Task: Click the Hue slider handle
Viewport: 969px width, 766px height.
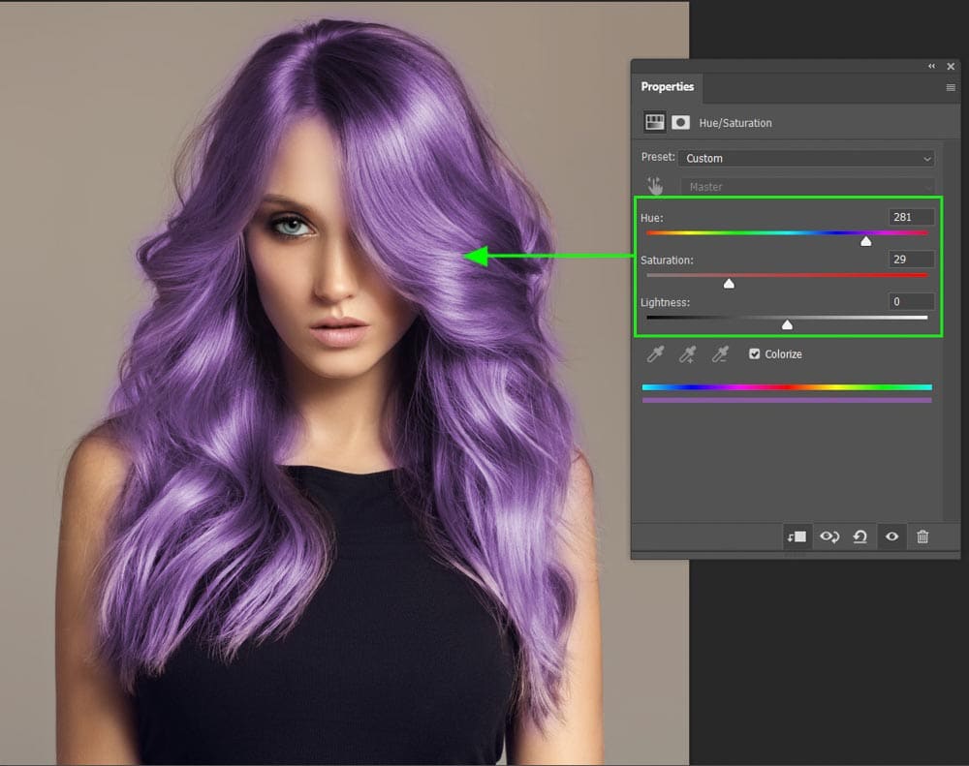Action: point(865,241)
